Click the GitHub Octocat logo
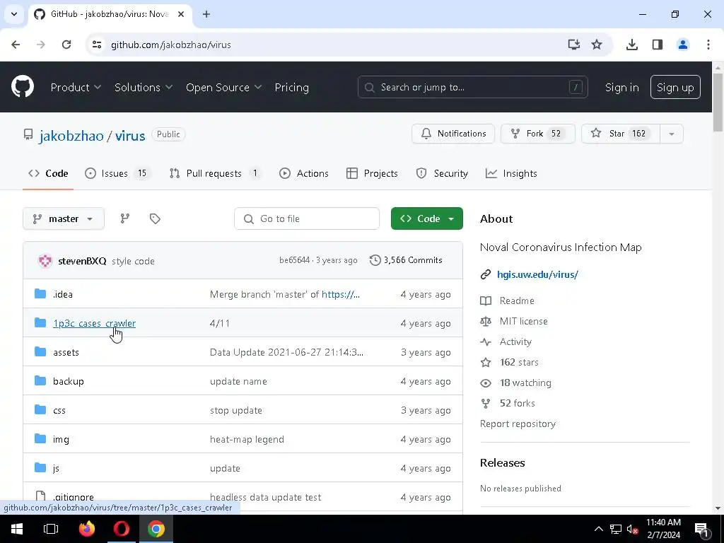 click(23, 87)
